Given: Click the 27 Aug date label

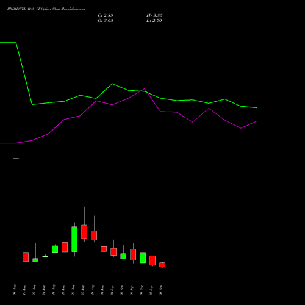Looking at the screenshot, I should [83, 290].
